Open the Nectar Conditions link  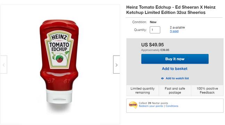(172, 106)
